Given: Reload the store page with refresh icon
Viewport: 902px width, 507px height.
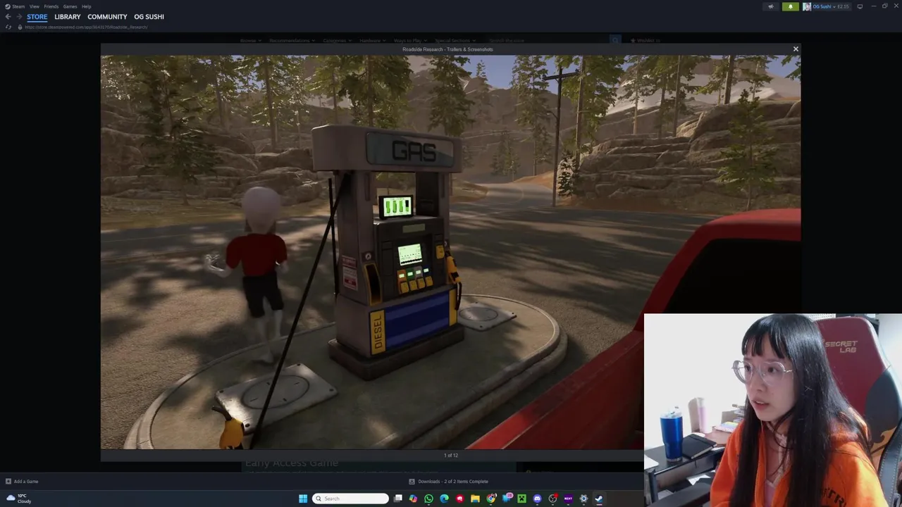Looking at the screenshot, I should [8, 27].
